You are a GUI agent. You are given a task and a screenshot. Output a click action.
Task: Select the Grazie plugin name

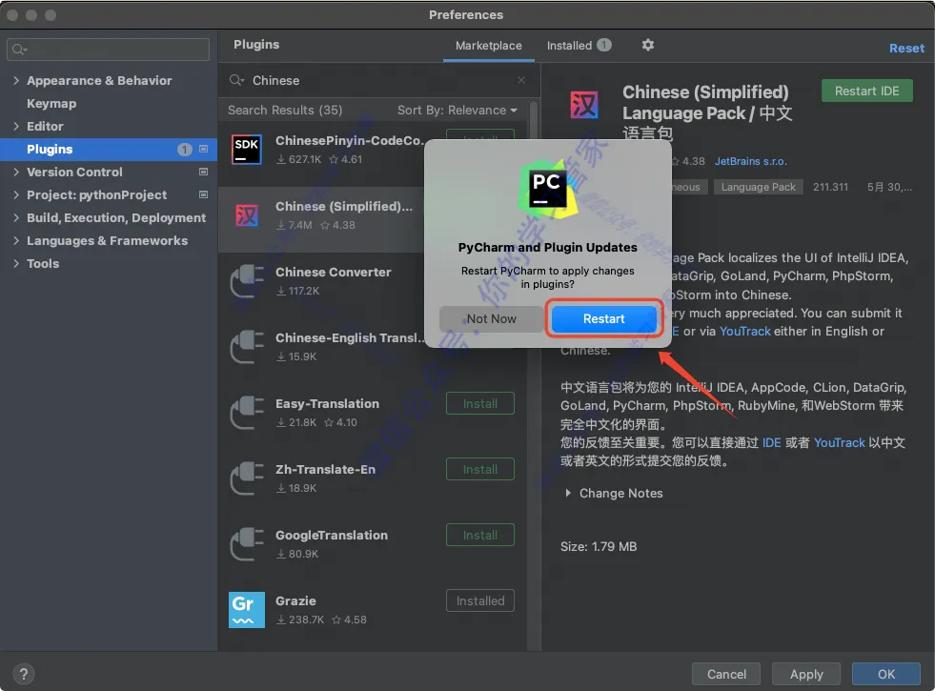tap(295, 601)
